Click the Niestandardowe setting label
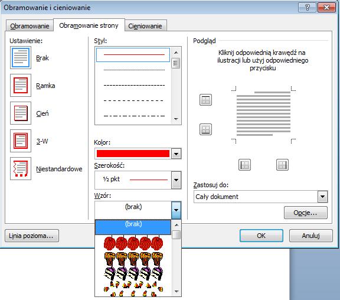 point(59,169)
